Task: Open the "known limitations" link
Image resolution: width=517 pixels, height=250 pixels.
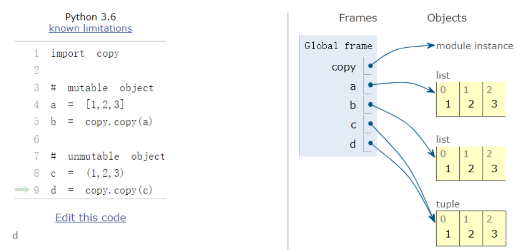Action: tap(90, 28)
